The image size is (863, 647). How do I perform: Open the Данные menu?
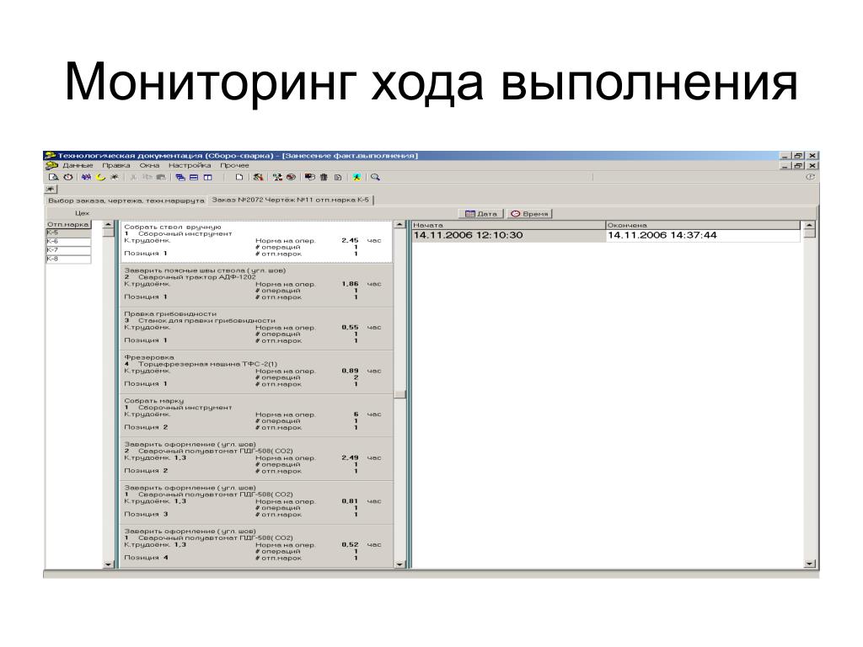click(78, 165)
